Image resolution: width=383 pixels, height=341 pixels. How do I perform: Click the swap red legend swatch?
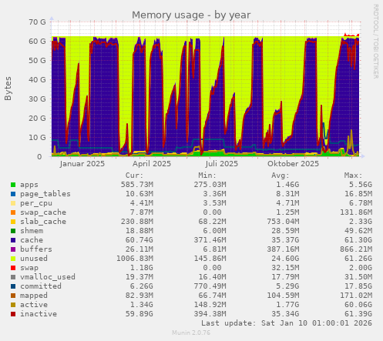tap(13, 268)
